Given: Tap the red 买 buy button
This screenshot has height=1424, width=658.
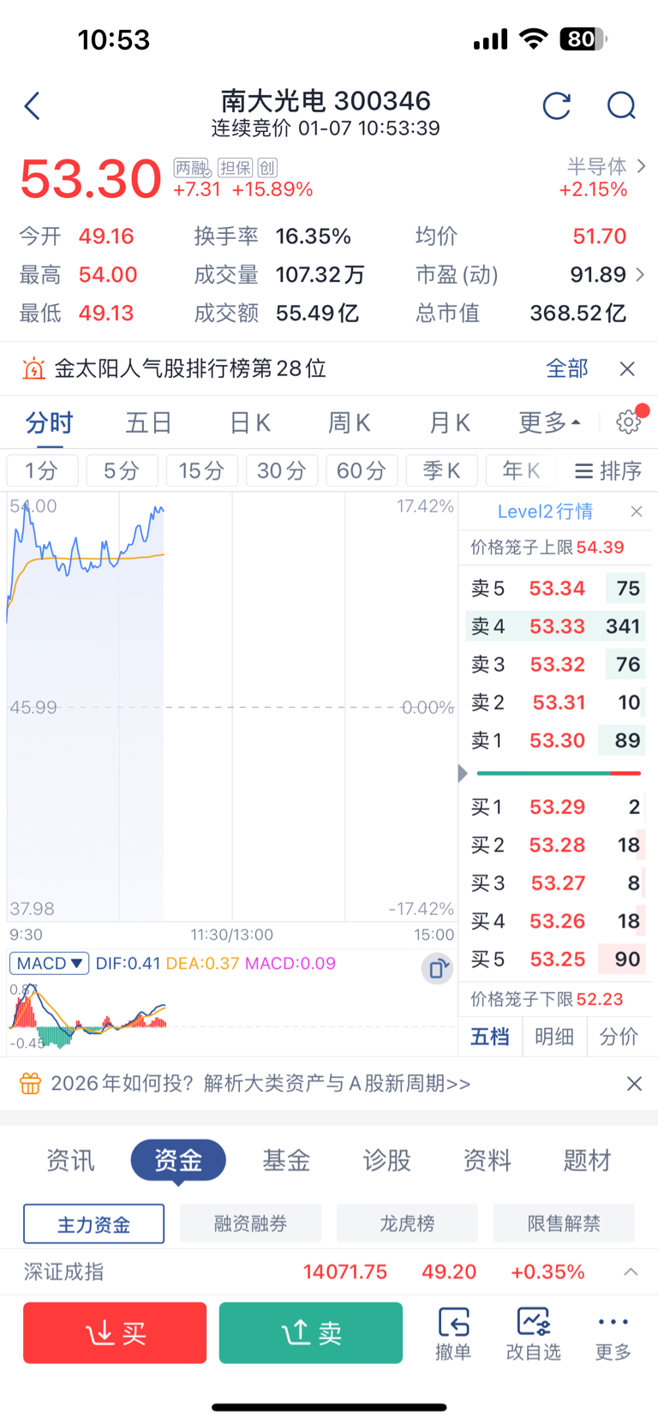Looking at the screenshot, I should (115, 1332).
